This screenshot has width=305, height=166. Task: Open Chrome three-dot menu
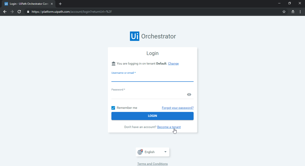(300, 12)
